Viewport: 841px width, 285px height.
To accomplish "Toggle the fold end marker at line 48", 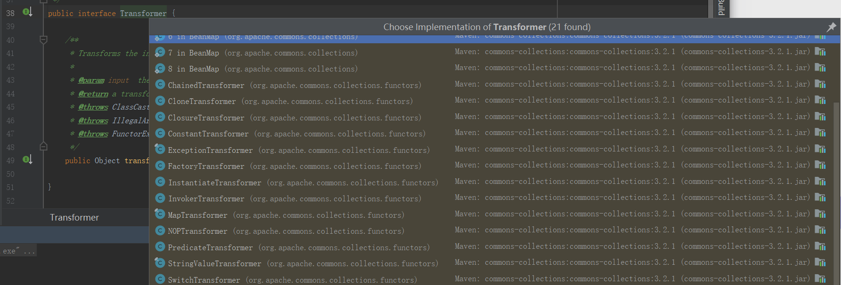I will coord(43,147).
